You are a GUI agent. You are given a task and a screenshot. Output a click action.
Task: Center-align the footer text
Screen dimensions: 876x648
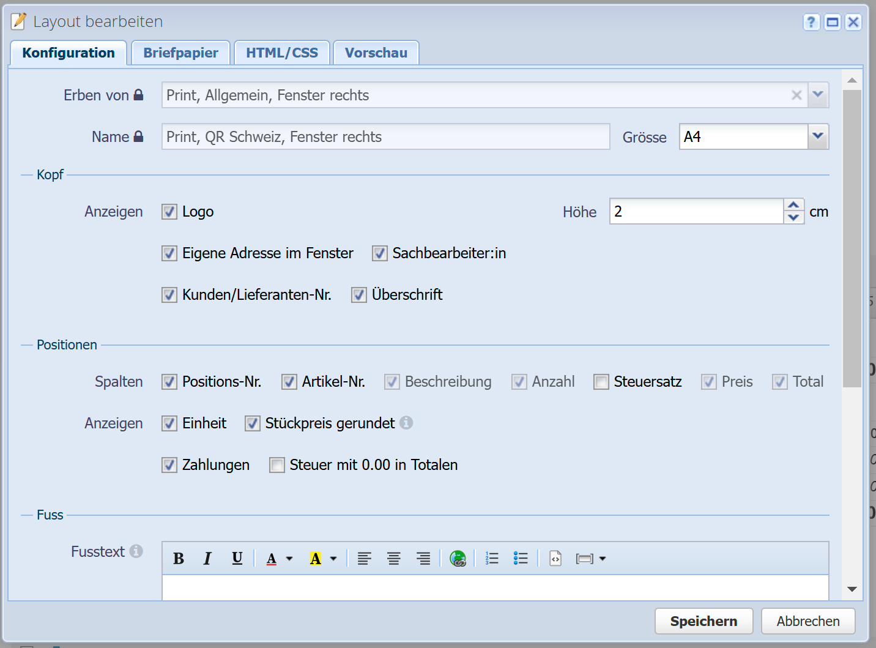393,559
